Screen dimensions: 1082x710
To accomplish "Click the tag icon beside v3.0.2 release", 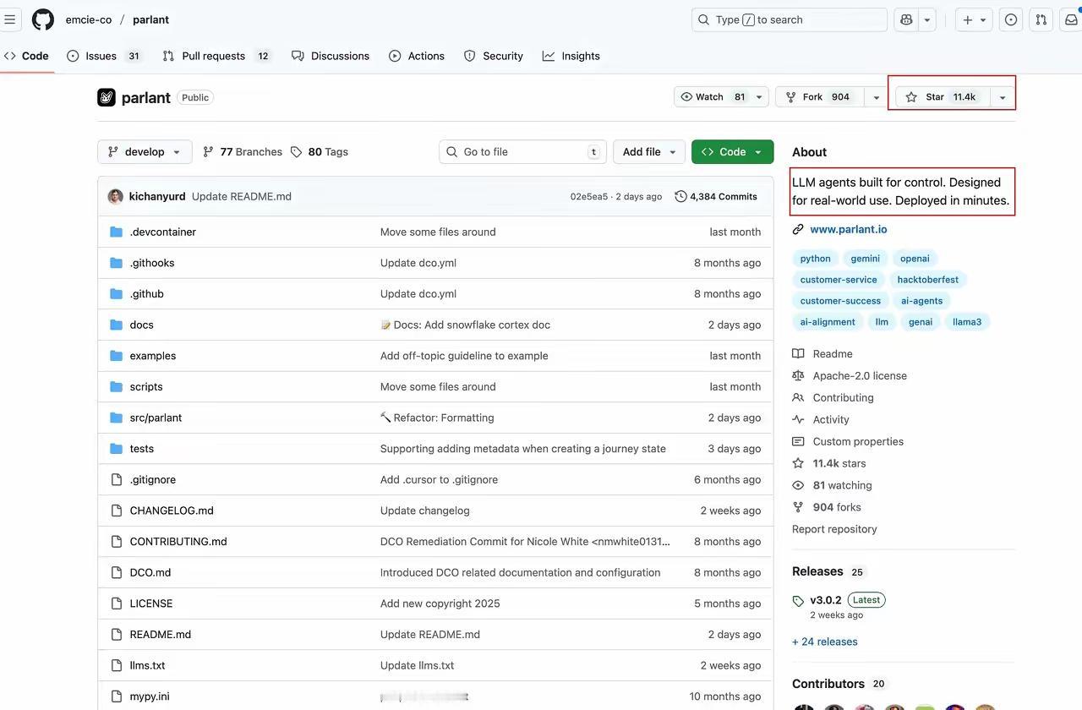I will point(799,601).
